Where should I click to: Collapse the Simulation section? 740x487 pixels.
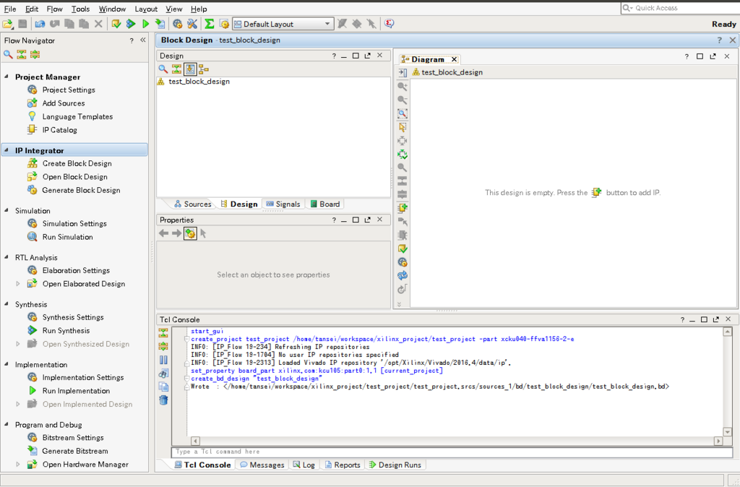click(7, 210)
